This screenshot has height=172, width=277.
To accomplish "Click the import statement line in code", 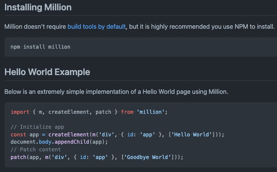I will point(89,112).
